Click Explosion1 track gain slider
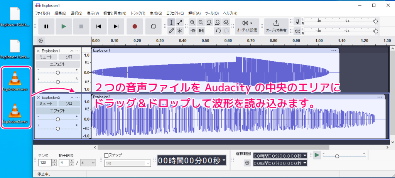Screen dimensions: 395x178 point(58,72)
